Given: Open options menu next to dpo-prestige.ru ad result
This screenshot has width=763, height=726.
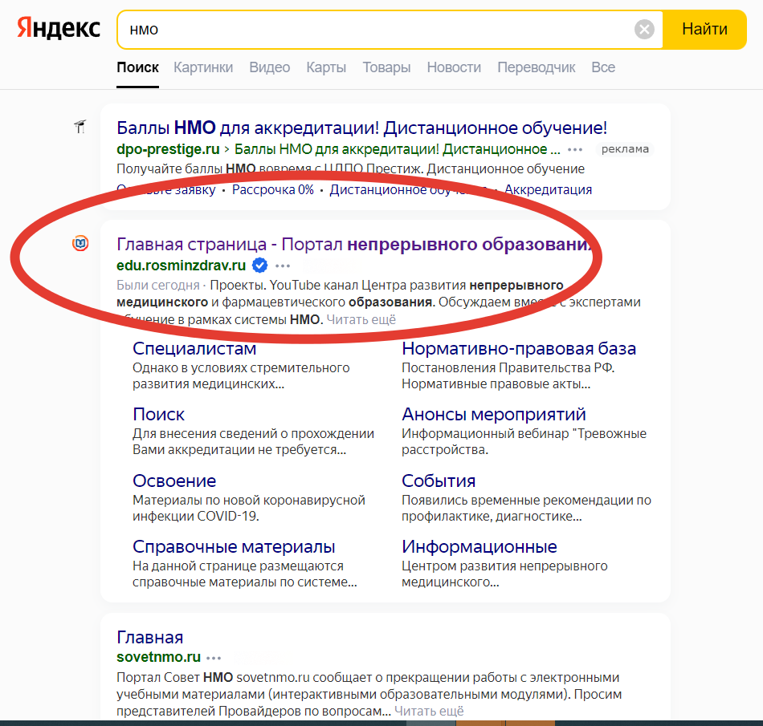Looking at the screenshot, I should 575,149.
